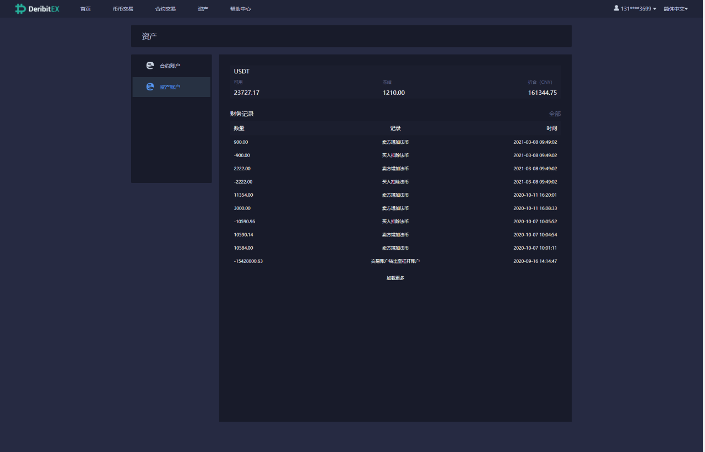
Task: Click the 2021-03-08 timestamp in -2222.00 row
Action: [535, 182]
